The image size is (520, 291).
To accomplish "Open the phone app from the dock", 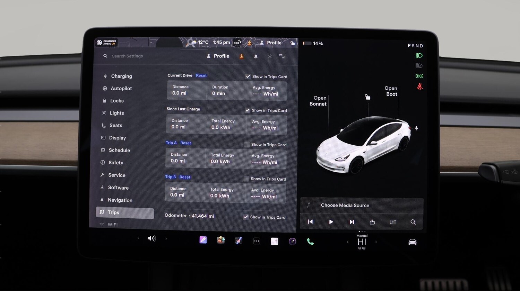I will [310, 241].
